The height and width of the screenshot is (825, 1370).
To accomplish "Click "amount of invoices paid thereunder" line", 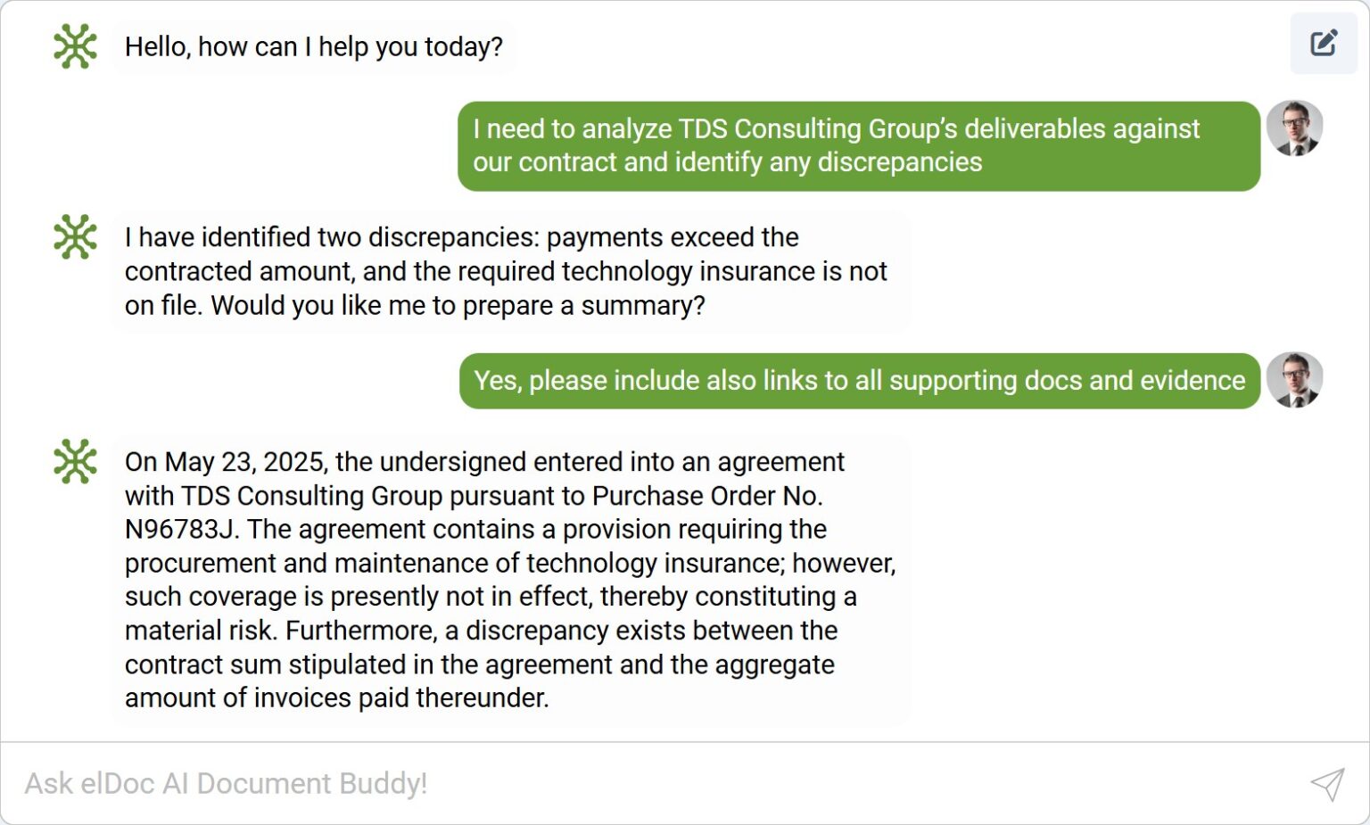I will pos(336,698).
